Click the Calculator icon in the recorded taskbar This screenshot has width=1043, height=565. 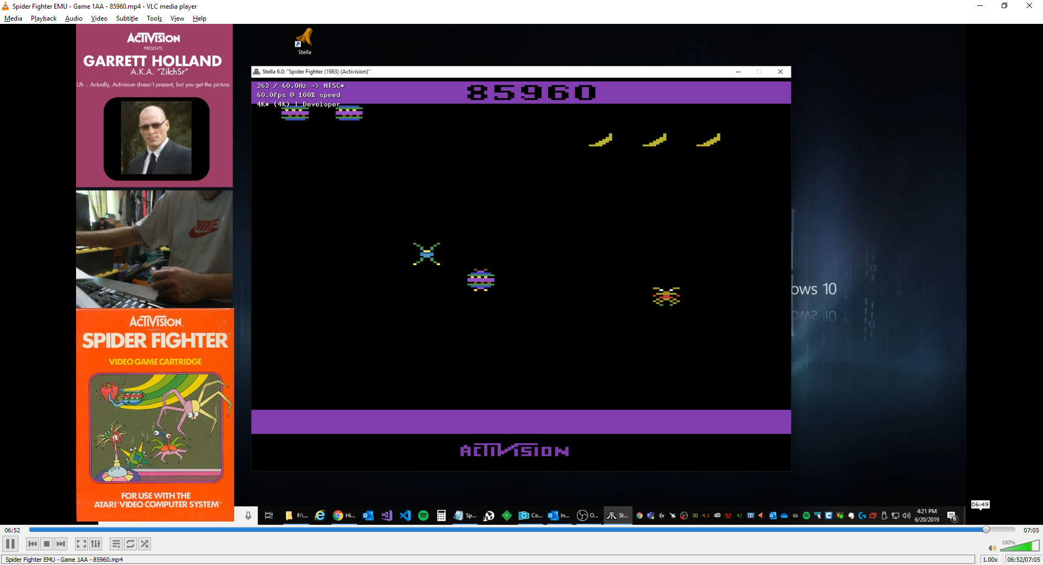pos(441,516)
